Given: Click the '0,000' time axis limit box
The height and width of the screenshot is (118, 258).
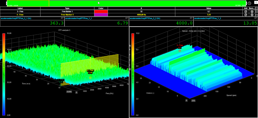Looking at the screenshot, I should click(69, 91).
